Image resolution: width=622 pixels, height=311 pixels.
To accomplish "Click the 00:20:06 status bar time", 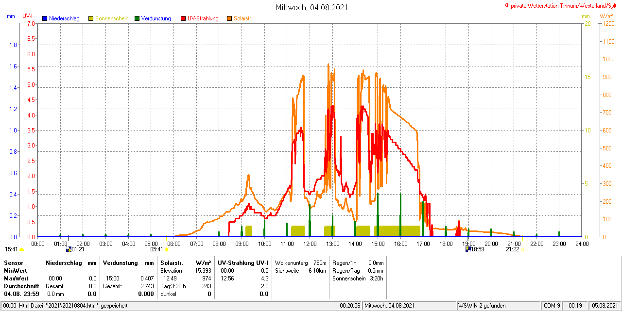I will coord(350,306).
